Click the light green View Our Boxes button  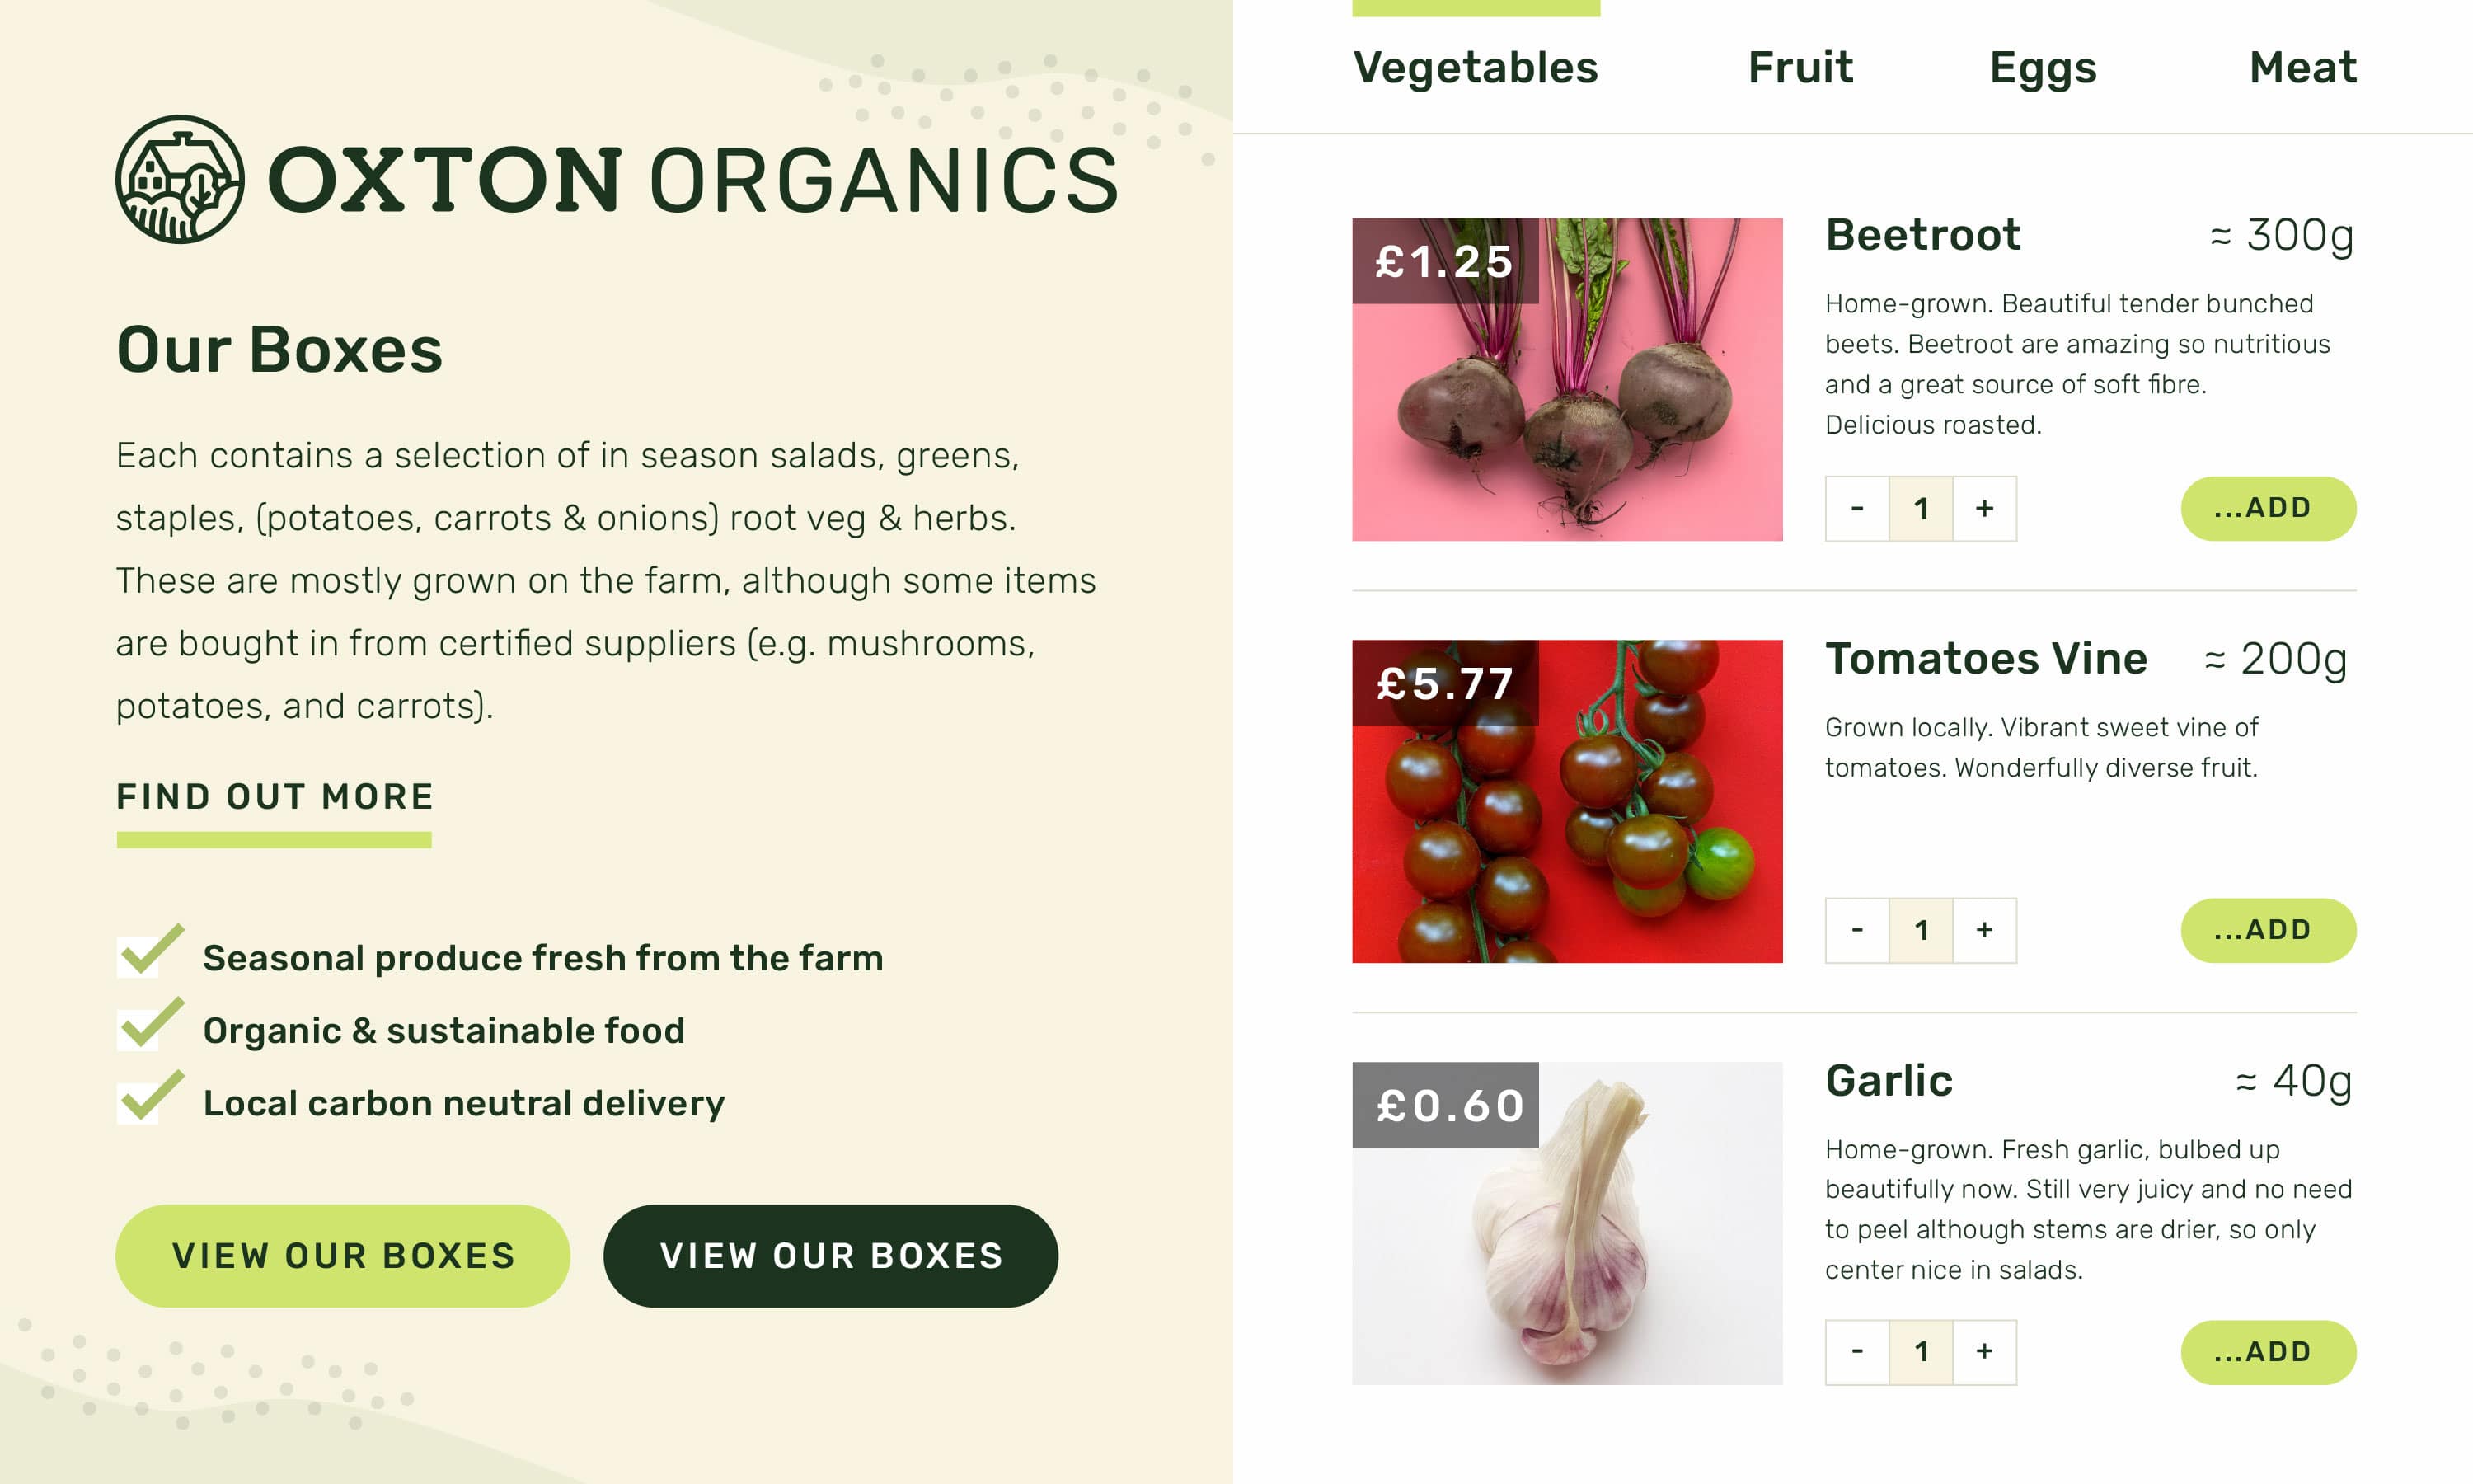coord(343,1256)
